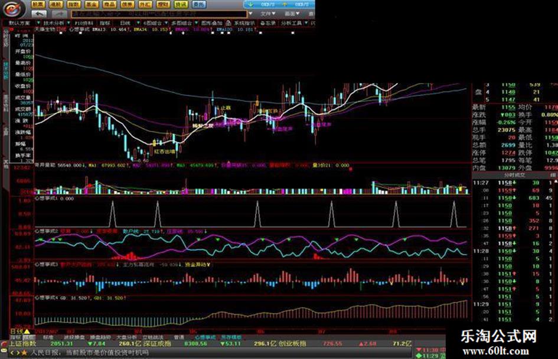The width and height of the screenshot is (558, 359).
Task: Click the 深证成指 status bar entry
Action: tap(157, 344)
